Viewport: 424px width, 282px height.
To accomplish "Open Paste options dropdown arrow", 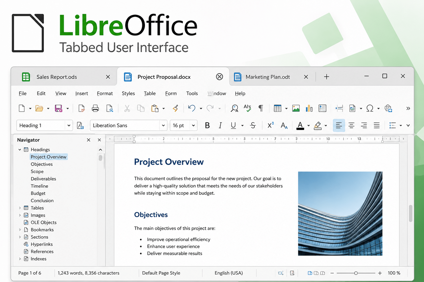I will click(x=163, y=109).
